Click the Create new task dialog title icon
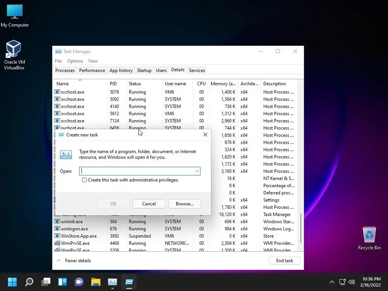Screen dimensions: 388x291 61,135
